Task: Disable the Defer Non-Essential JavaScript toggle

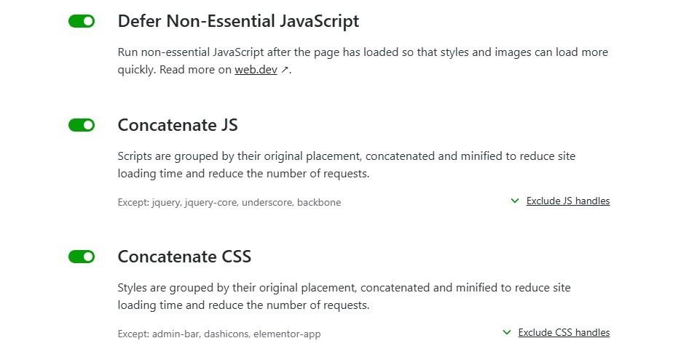Action: [x=82, y=22]
